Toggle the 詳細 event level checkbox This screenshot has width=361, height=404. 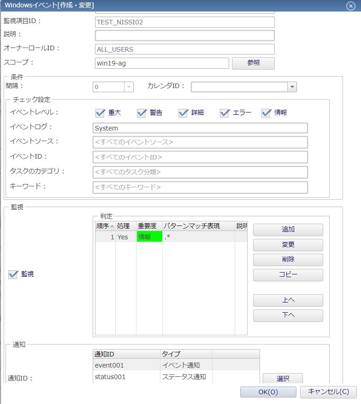point(183,113)
